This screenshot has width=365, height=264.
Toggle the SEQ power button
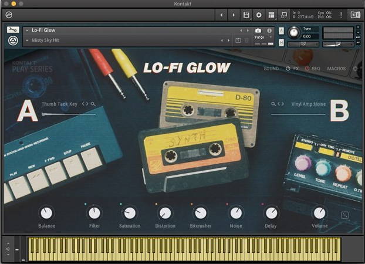tap(307, 69)
